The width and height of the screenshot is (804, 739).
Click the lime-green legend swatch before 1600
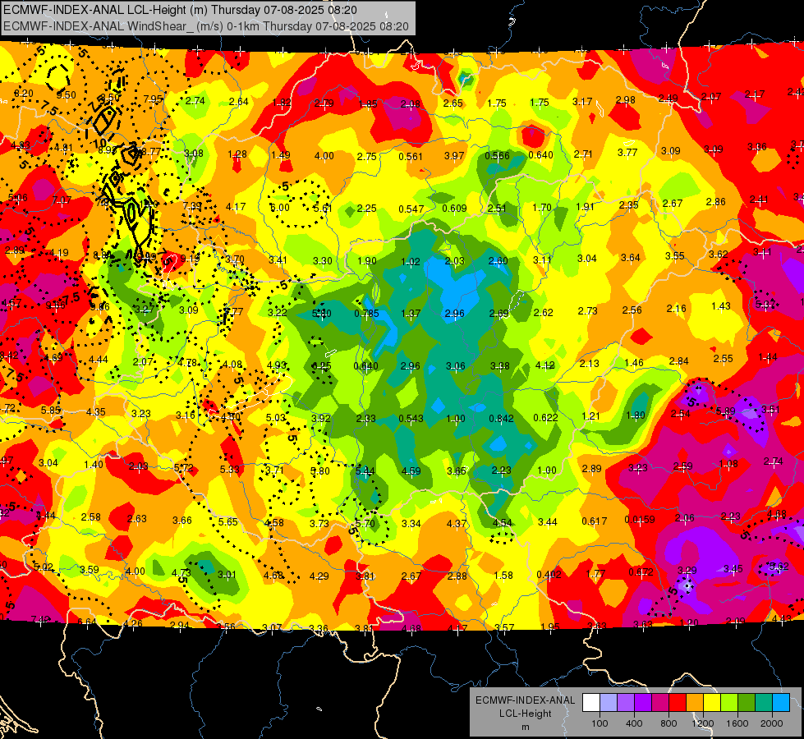point(728,703)
